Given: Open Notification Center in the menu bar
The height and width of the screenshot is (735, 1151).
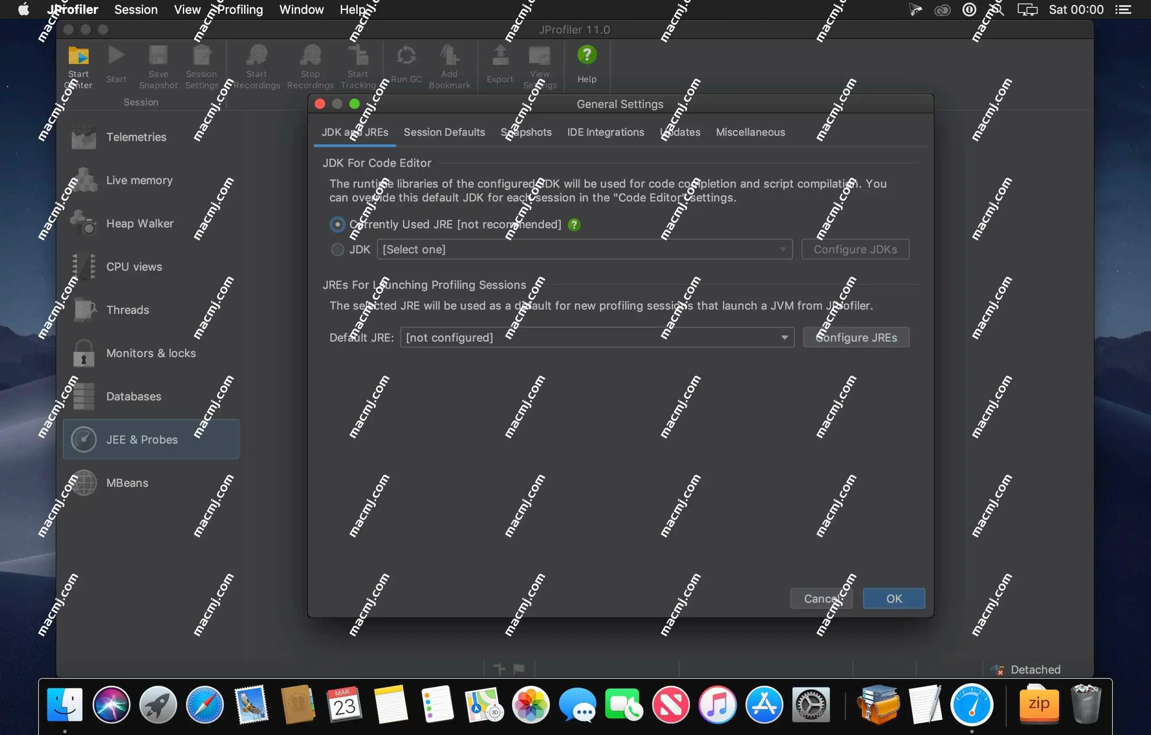Looking at the screenshot, I should 1123,10.
